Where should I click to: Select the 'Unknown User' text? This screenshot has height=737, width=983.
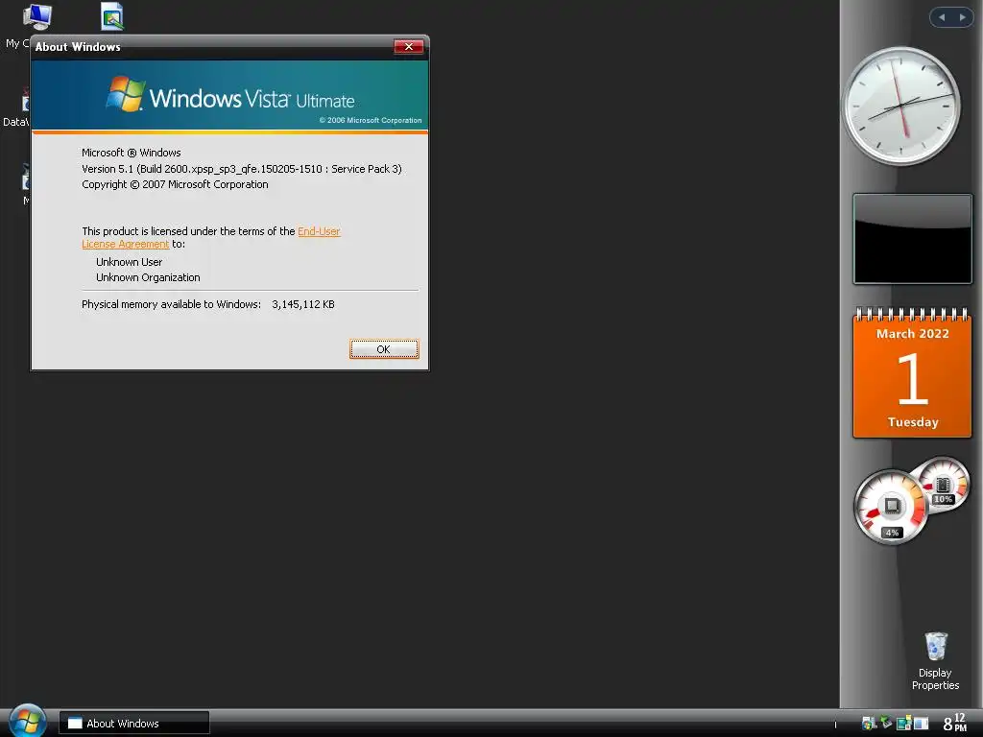(130, 262)
